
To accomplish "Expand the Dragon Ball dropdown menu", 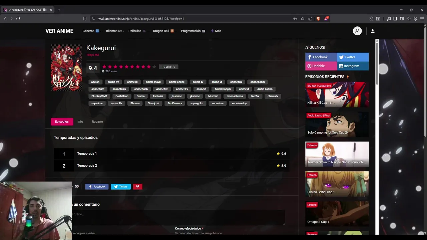I will pos(165,31).
